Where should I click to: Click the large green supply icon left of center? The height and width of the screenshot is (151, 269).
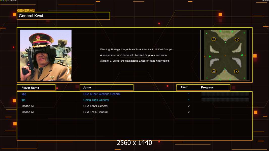(x=210, y=56)
